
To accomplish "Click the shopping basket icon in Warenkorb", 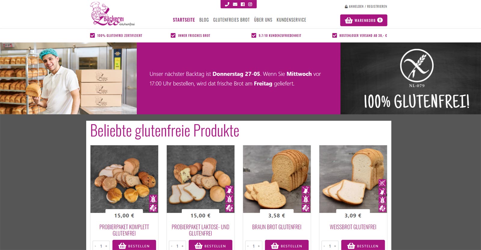I will [x=349, y=20].
